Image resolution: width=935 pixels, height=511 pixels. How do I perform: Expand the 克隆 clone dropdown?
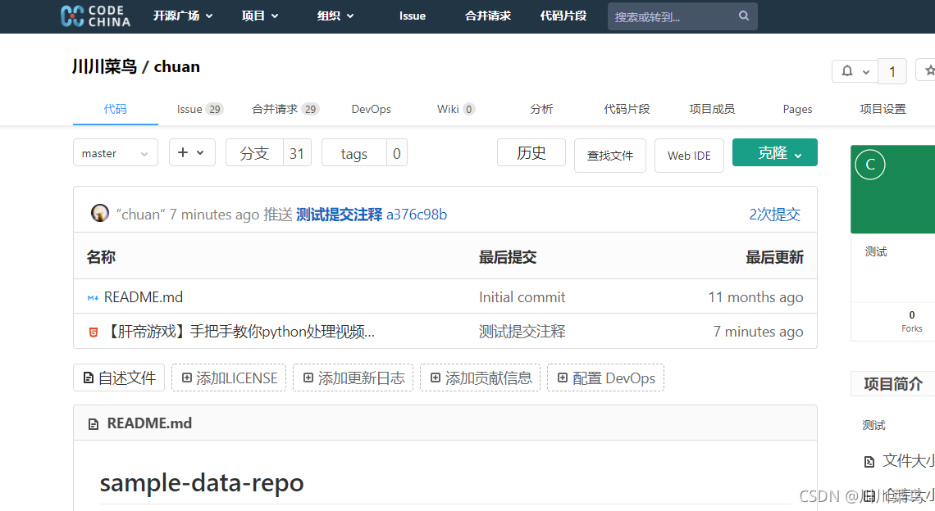(774, 153)
